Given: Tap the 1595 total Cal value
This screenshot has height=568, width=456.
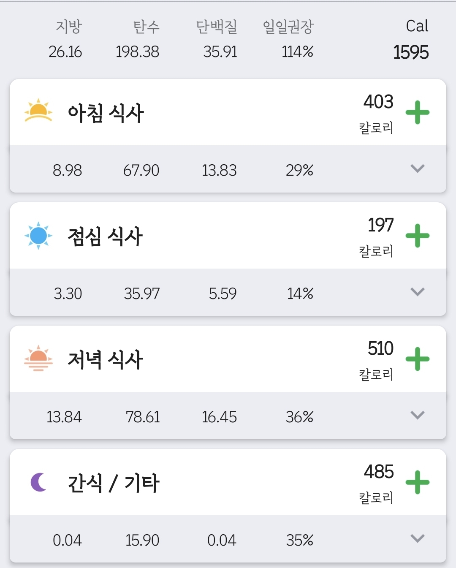Looking at the screenshot, I should (410, 52).
